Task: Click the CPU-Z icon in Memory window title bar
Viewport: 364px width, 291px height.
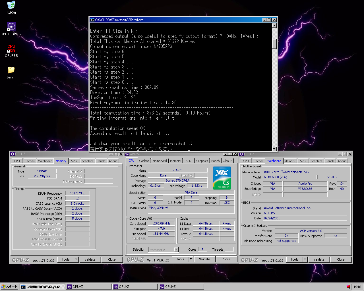Action: click(13, 154)
